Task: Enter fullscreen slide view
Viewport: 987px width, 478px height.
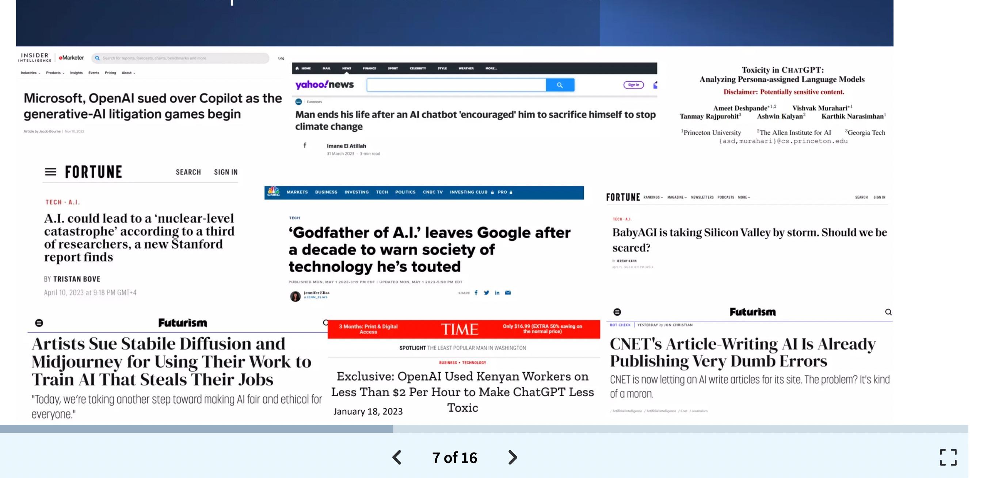Action: (948, 457)
